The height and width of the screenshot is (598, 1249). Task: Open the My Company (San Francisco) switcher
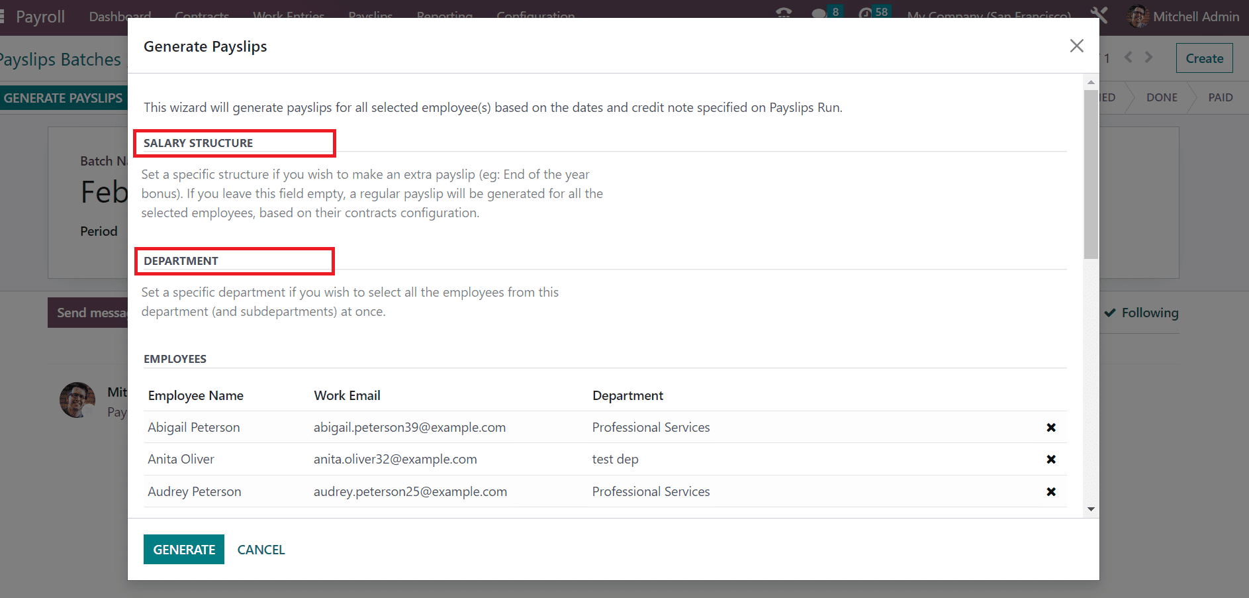pyautogui.click(x=988, y=15)
